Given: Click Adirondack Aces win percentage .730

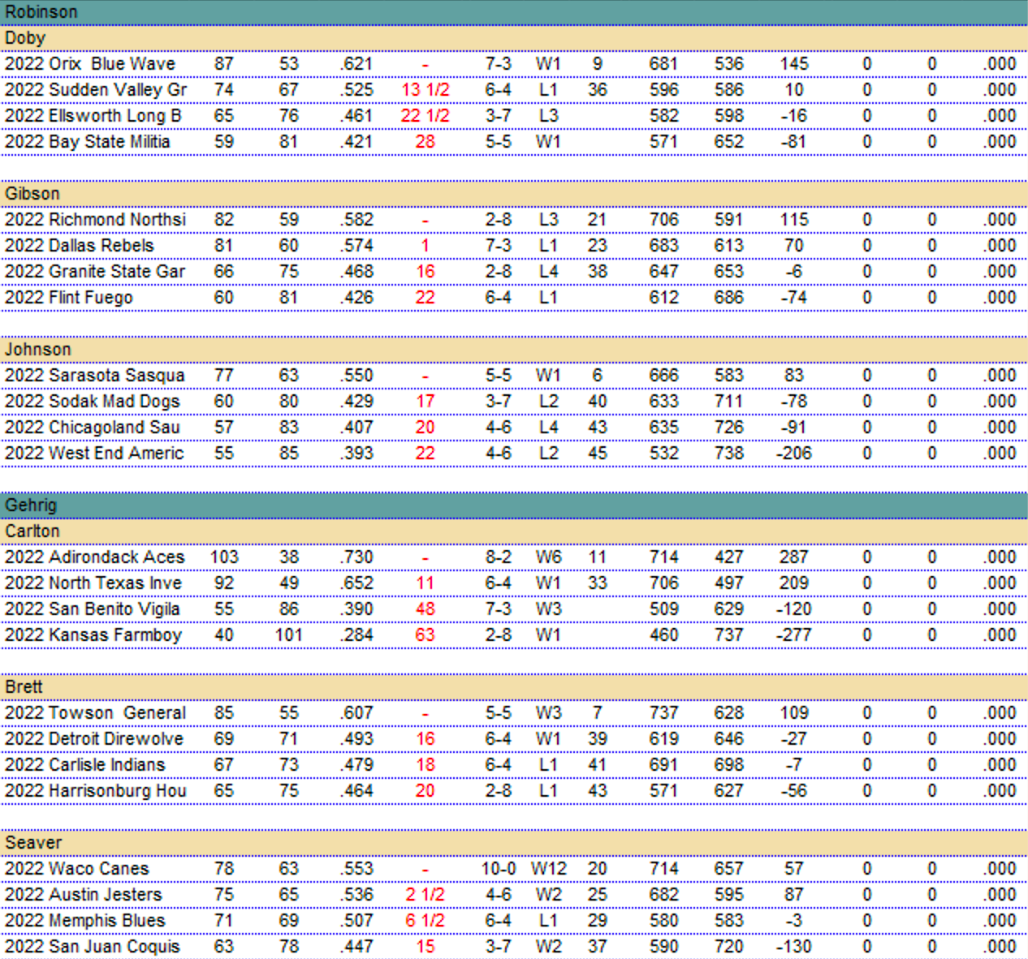Looking at the screenshot, I should coord(356,557).
